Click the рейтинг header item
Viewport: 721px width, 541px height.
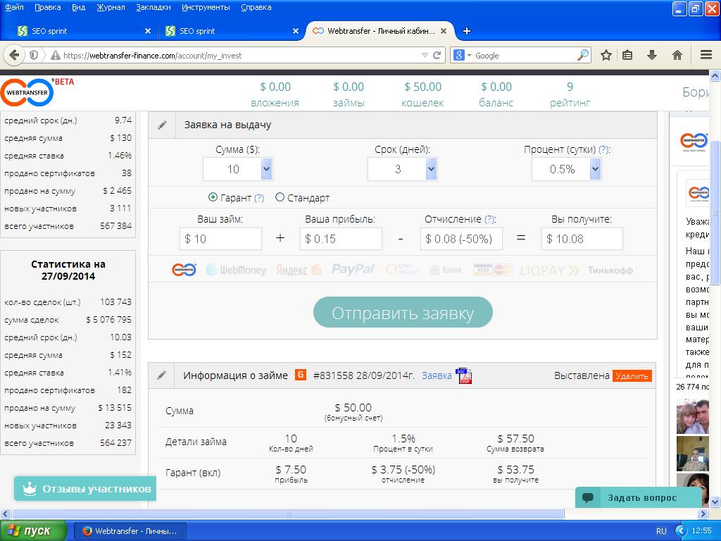coord(570,94)
